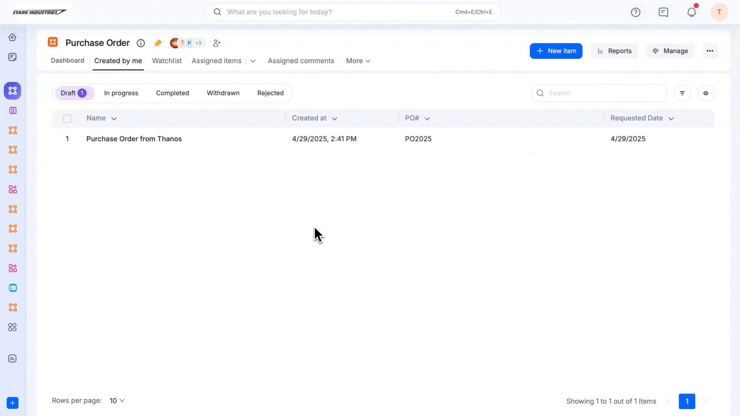Image resolution: width=740 pixels, height=416 pixels.
Task: Click the New item button
Action: pos(556,51)
